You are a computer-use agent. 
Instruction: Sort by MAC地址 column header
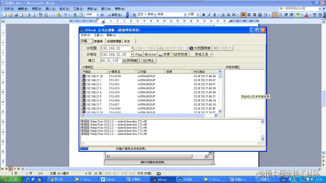205,72
